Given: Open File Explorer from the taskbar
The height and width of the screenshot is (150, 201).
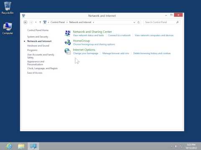Looking at the screenshot, I should [x=21, y=146].
